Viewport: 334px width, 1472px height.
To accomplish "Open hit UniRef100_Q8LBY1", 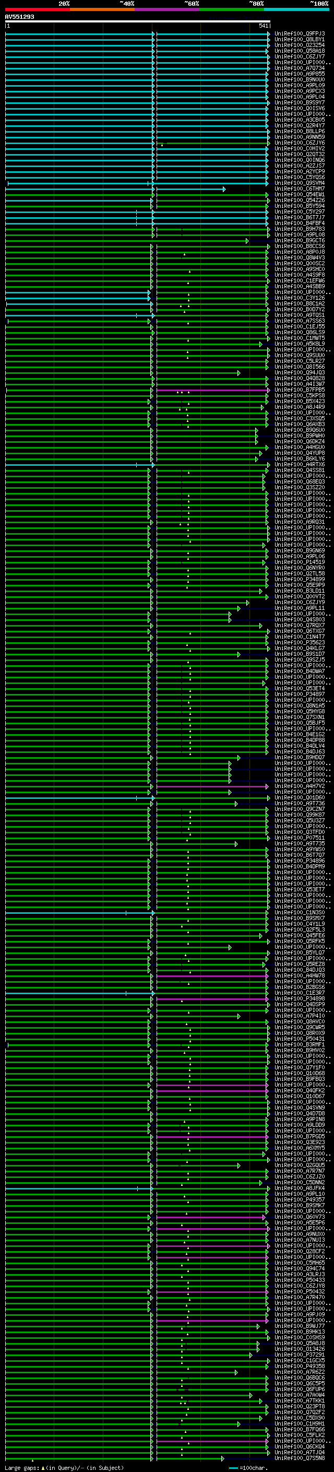I will click(299, 40).
